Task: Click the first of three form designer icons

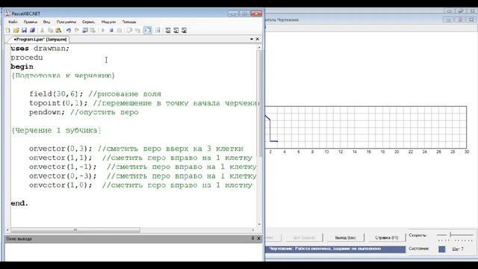Action: 168,30
